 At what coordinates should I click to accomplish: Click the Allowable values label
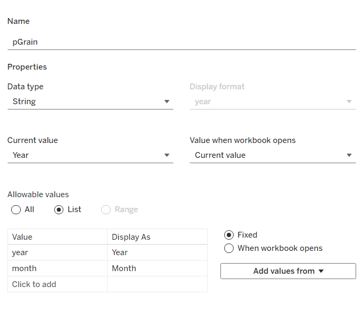coord(38,195)
